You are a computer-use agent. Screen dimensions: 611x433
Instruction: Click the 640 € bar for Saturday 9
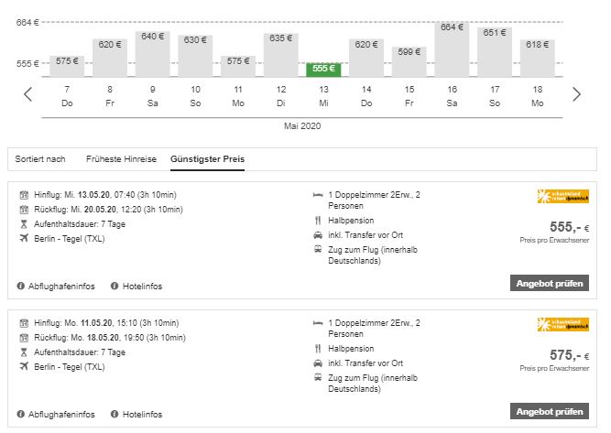click(x=152, y=54)
